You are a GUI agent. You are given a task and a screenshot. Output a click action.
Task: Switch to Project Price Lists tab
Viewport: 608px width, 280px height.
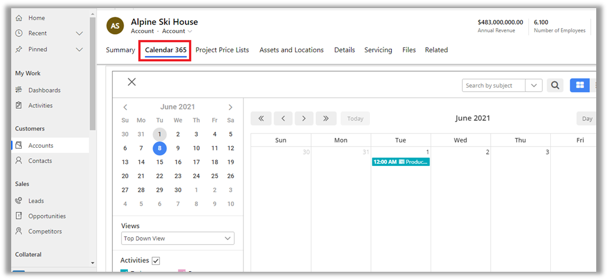click(x=222, y=50)
